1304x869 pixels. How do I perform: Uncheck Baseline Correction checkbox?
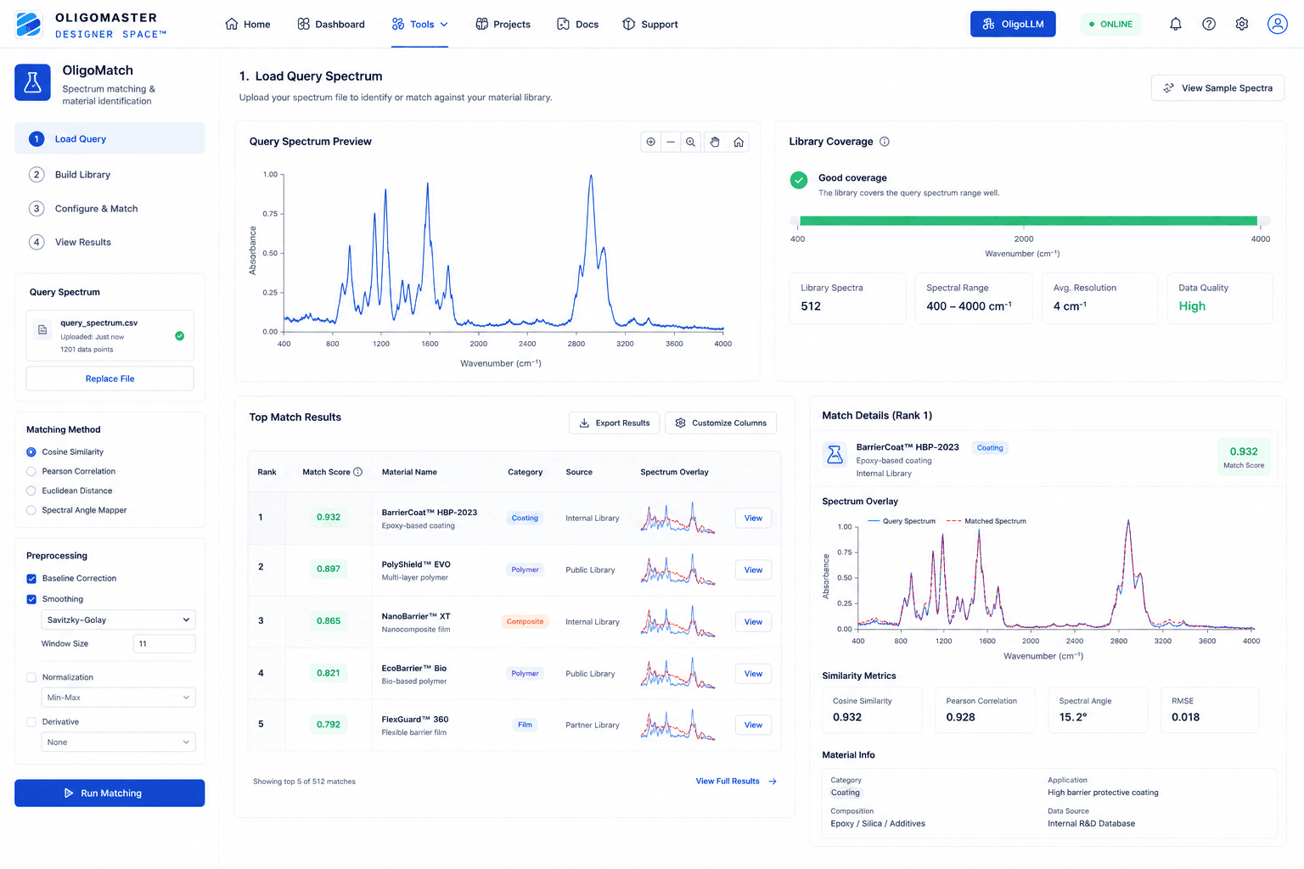click(31, 579)
